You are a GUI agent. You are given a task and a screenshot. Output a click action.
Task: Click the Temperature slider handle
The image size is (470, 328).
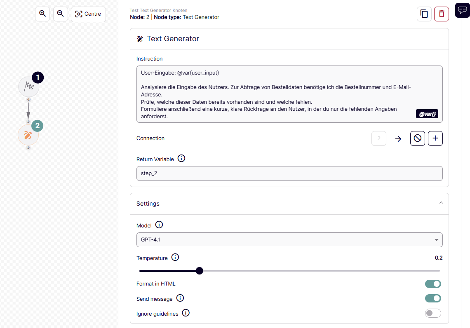pyautogui.click(x=200, y=271)
